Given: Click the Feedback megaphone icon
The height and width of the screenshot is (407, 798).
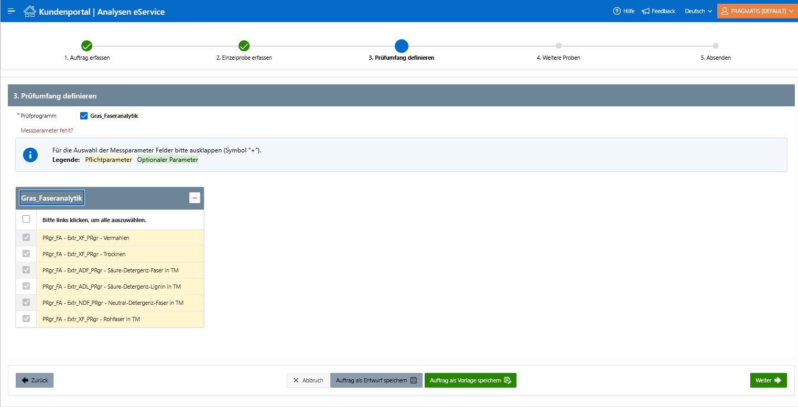Looking at the screenshot, I should (645, 11).
